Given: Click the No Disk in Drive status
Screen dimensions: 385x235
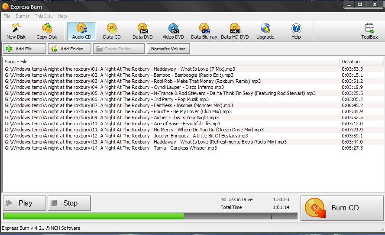Looking at the screenshot, I should click(x=236, y=199).
